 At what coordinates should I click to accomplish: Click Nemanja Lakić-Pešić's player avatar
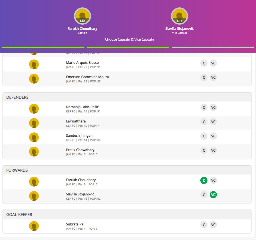click(x=34, y=109)
